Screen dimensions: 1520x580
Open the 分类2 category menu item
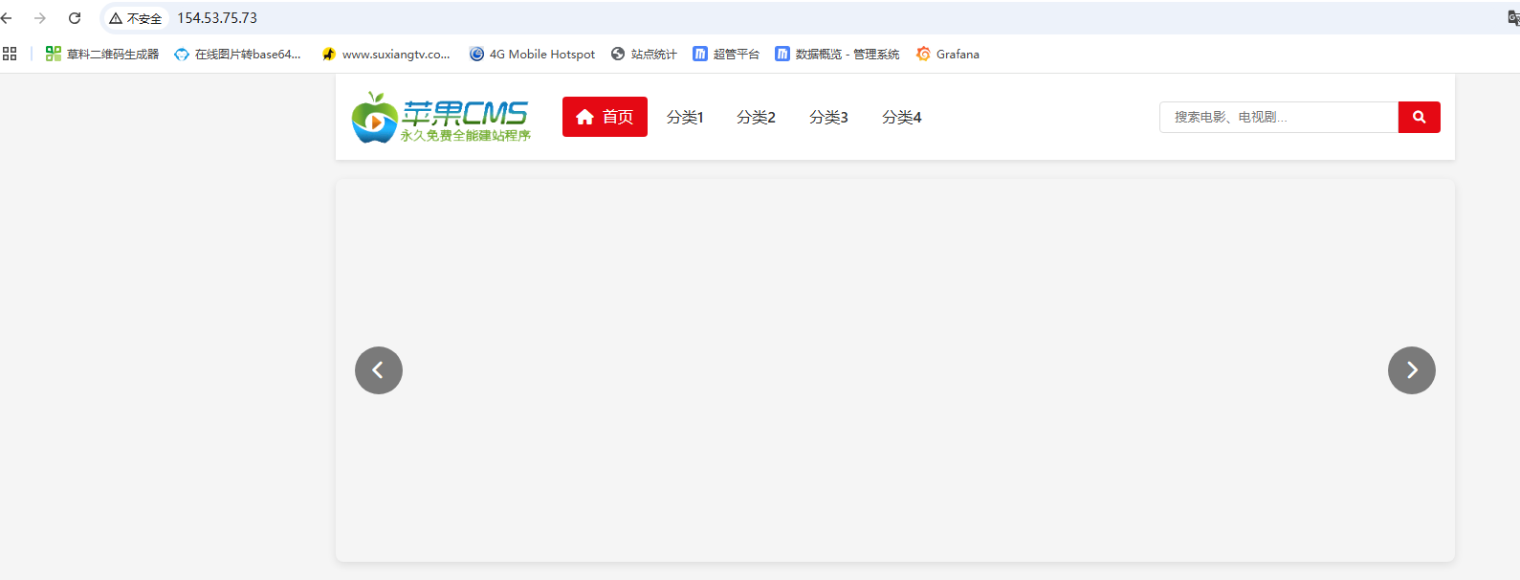coord(756,117)
